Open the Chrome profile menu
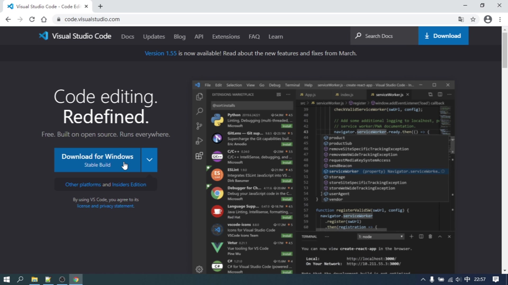The height and width of the screenshot is (285, 508). [x=488, y=19]
